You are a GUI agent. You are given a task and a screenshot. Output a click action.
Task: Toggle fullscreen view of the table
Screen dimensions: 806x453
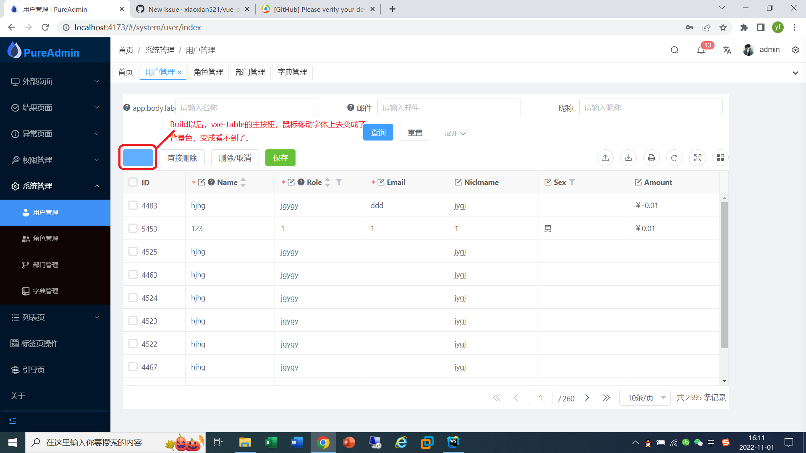[698, 158]
